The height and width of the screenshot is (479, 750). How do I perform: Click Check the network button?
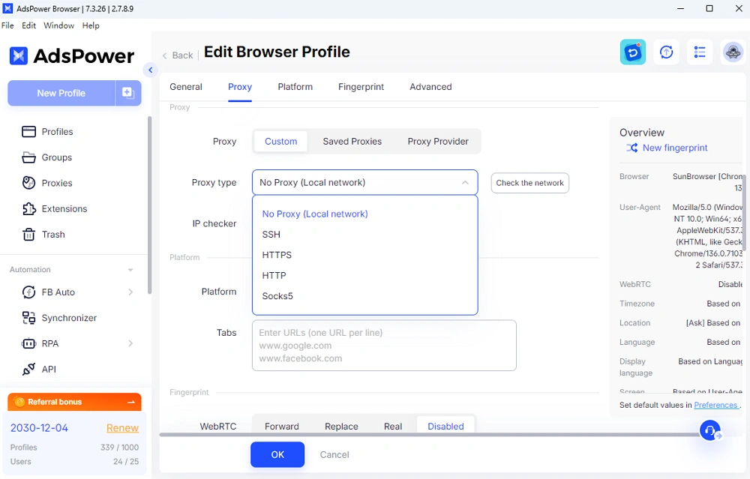530,183
